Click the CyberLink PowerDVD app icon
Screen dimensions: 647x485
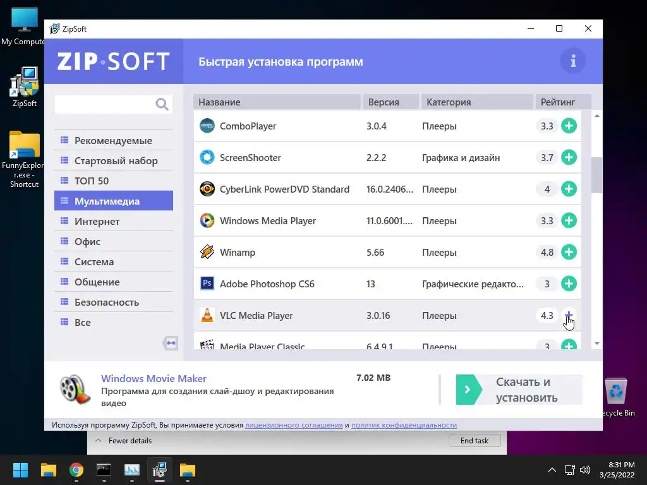[207, 189]
